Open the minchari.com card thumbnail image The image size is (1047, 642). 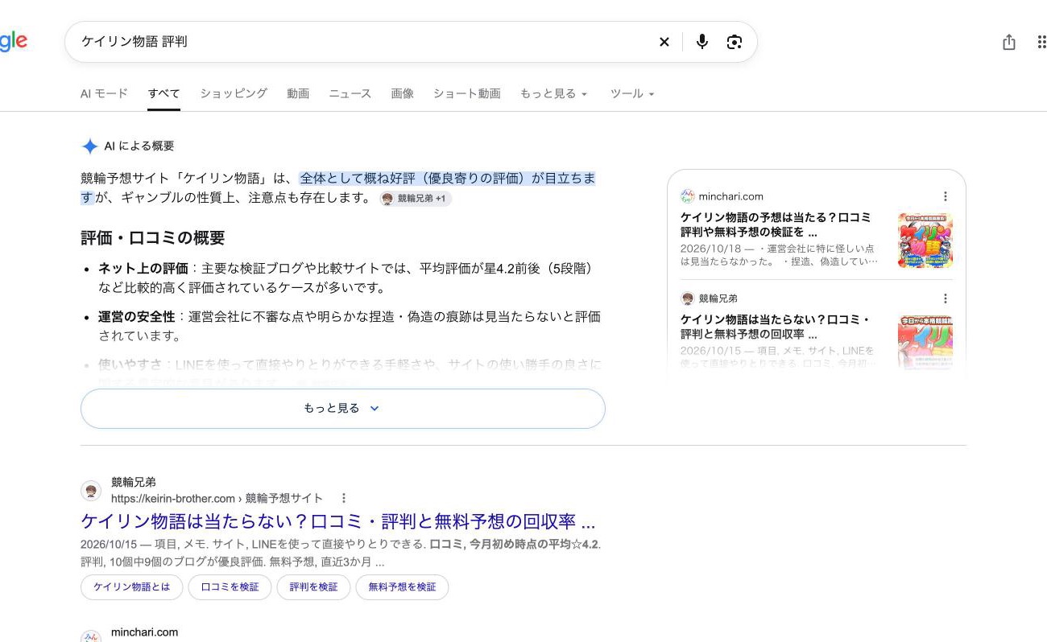[x=925, y=241]
